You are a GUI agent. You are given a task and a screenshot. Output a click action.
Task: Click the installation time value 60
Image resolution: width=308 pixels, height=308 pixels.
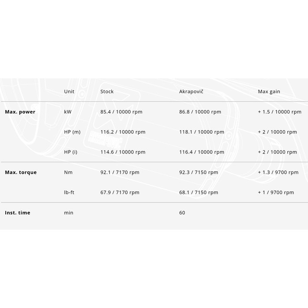click(182, 213)
